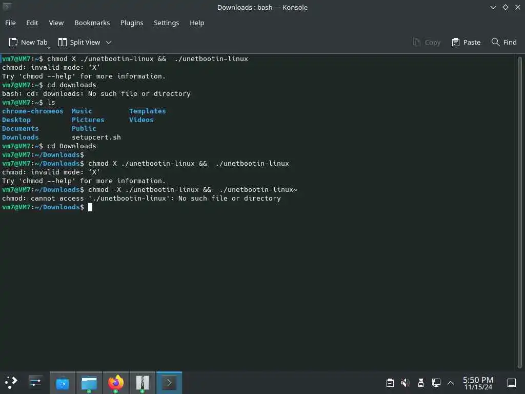Open Discover software center in taskbar

click(63, 383)
